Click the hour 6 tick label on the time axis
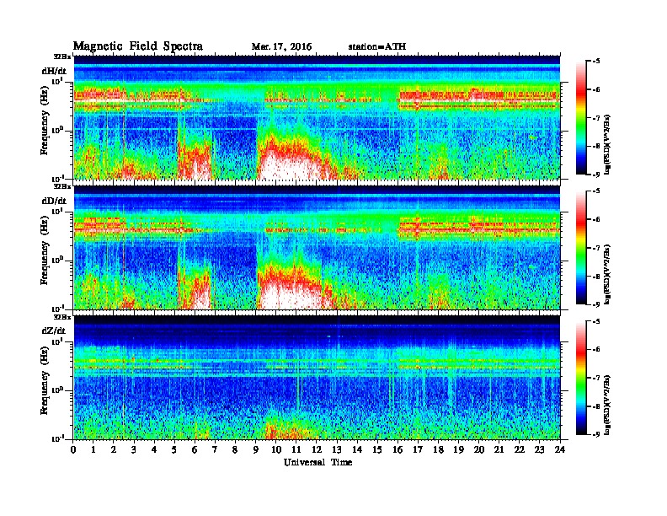 point(195,450)
